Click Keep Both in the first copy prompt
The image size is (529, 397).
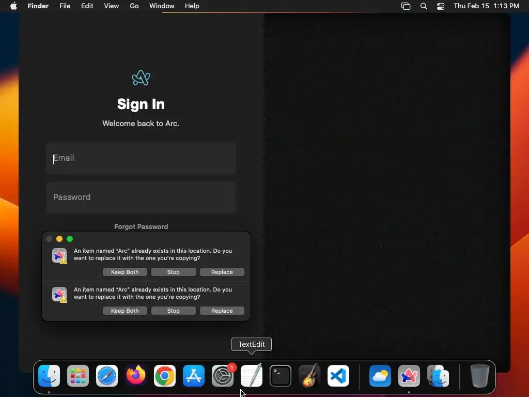tap(125, 272)
